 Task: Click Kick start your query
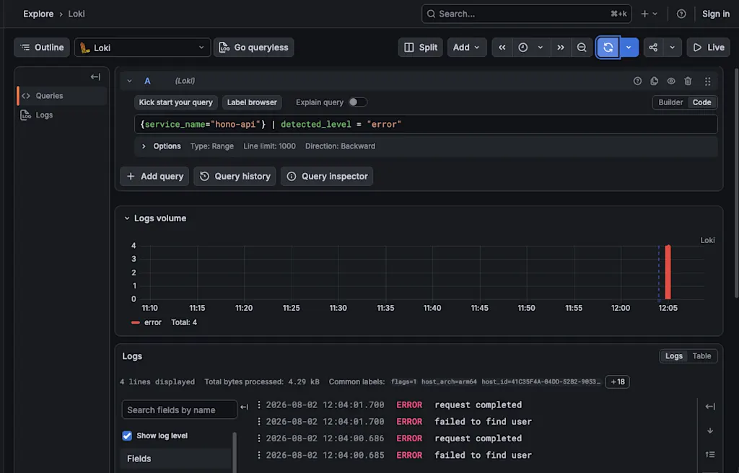coord(175,102)
